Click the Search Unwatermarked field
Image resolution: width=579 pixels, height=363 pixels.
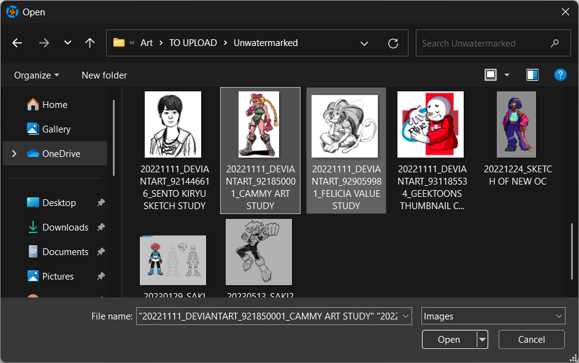[x=493, y=43]
